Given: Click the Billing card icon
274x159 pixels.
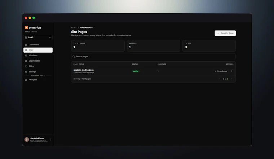Looking at the screenshot, I should coord(26,66).
